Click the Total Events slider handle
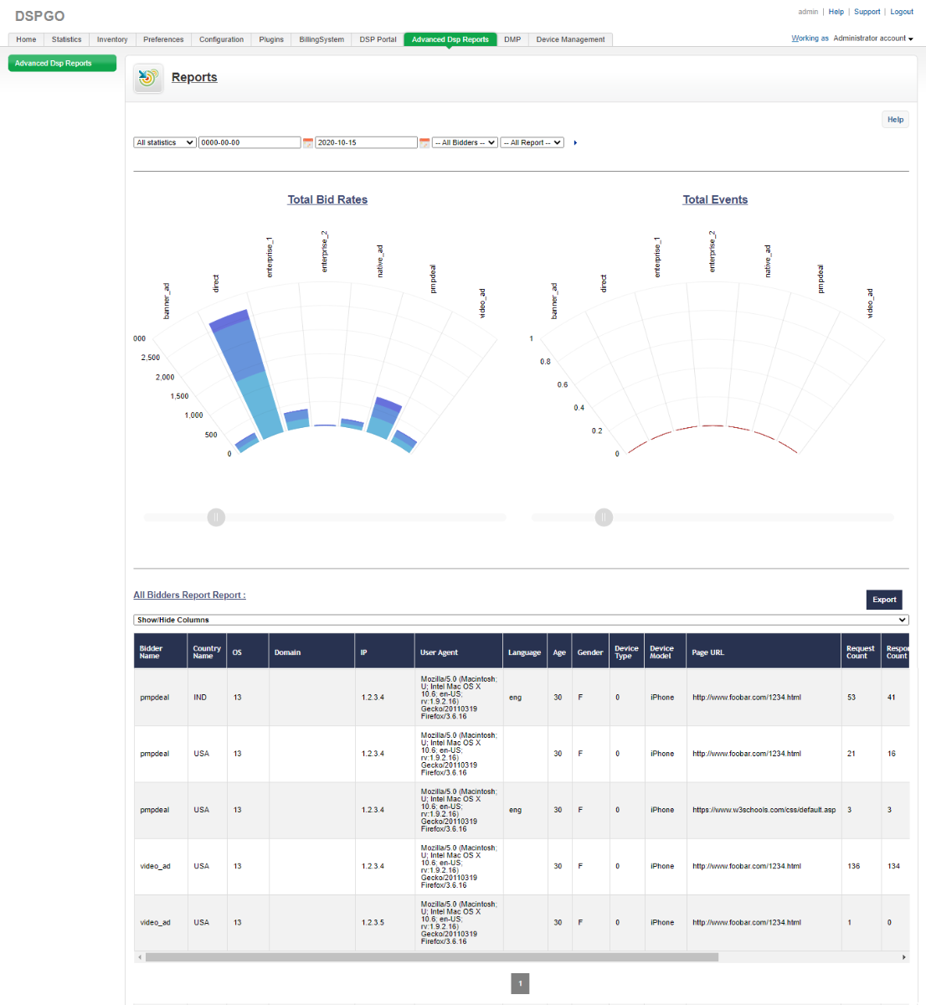Image resolution: width=926 pixels, height=1005 pixels. (x=604, y=518)
